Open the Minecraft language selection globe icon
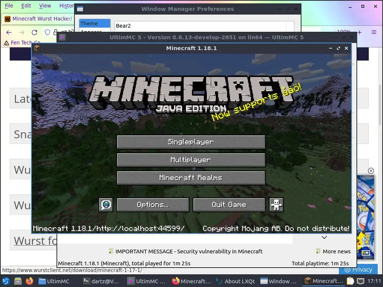Screen dimensions: 383x287 pyautogui.click(x=106, y=204)
